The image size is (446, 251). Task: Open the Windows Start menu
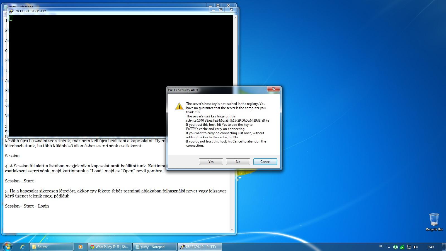[x=8, y=247]
